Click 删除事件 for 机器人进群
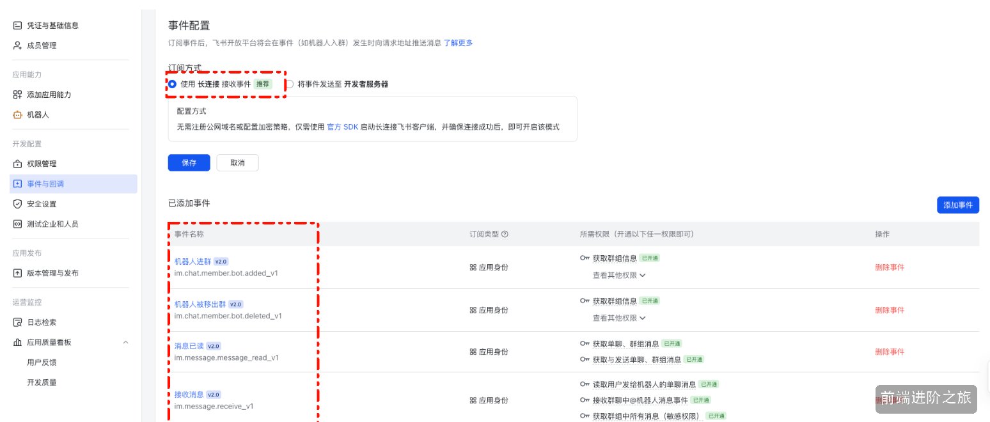990x422 pixels. click(x=890, y=267)
